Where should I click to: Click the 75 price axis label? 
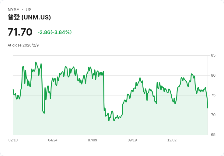click(213, 95)
